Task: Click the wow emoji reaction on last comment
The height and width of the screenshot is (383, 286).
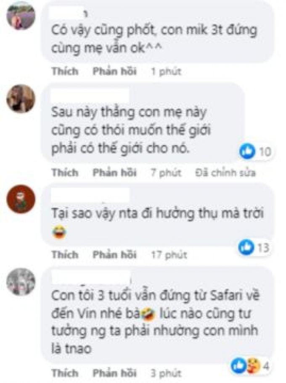Action: (254, 366)
